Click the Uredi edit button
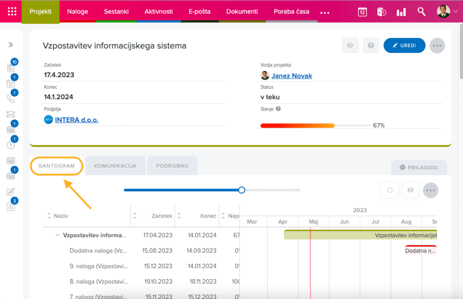The height and width of the screenshot is (299, 463). click(404, 46)
